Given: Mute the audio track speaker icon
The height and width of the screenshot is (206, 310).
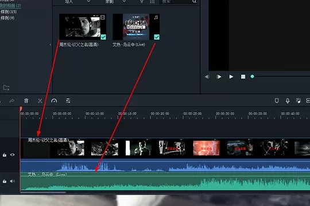Looking at the screenshot, I should [12, 181].
